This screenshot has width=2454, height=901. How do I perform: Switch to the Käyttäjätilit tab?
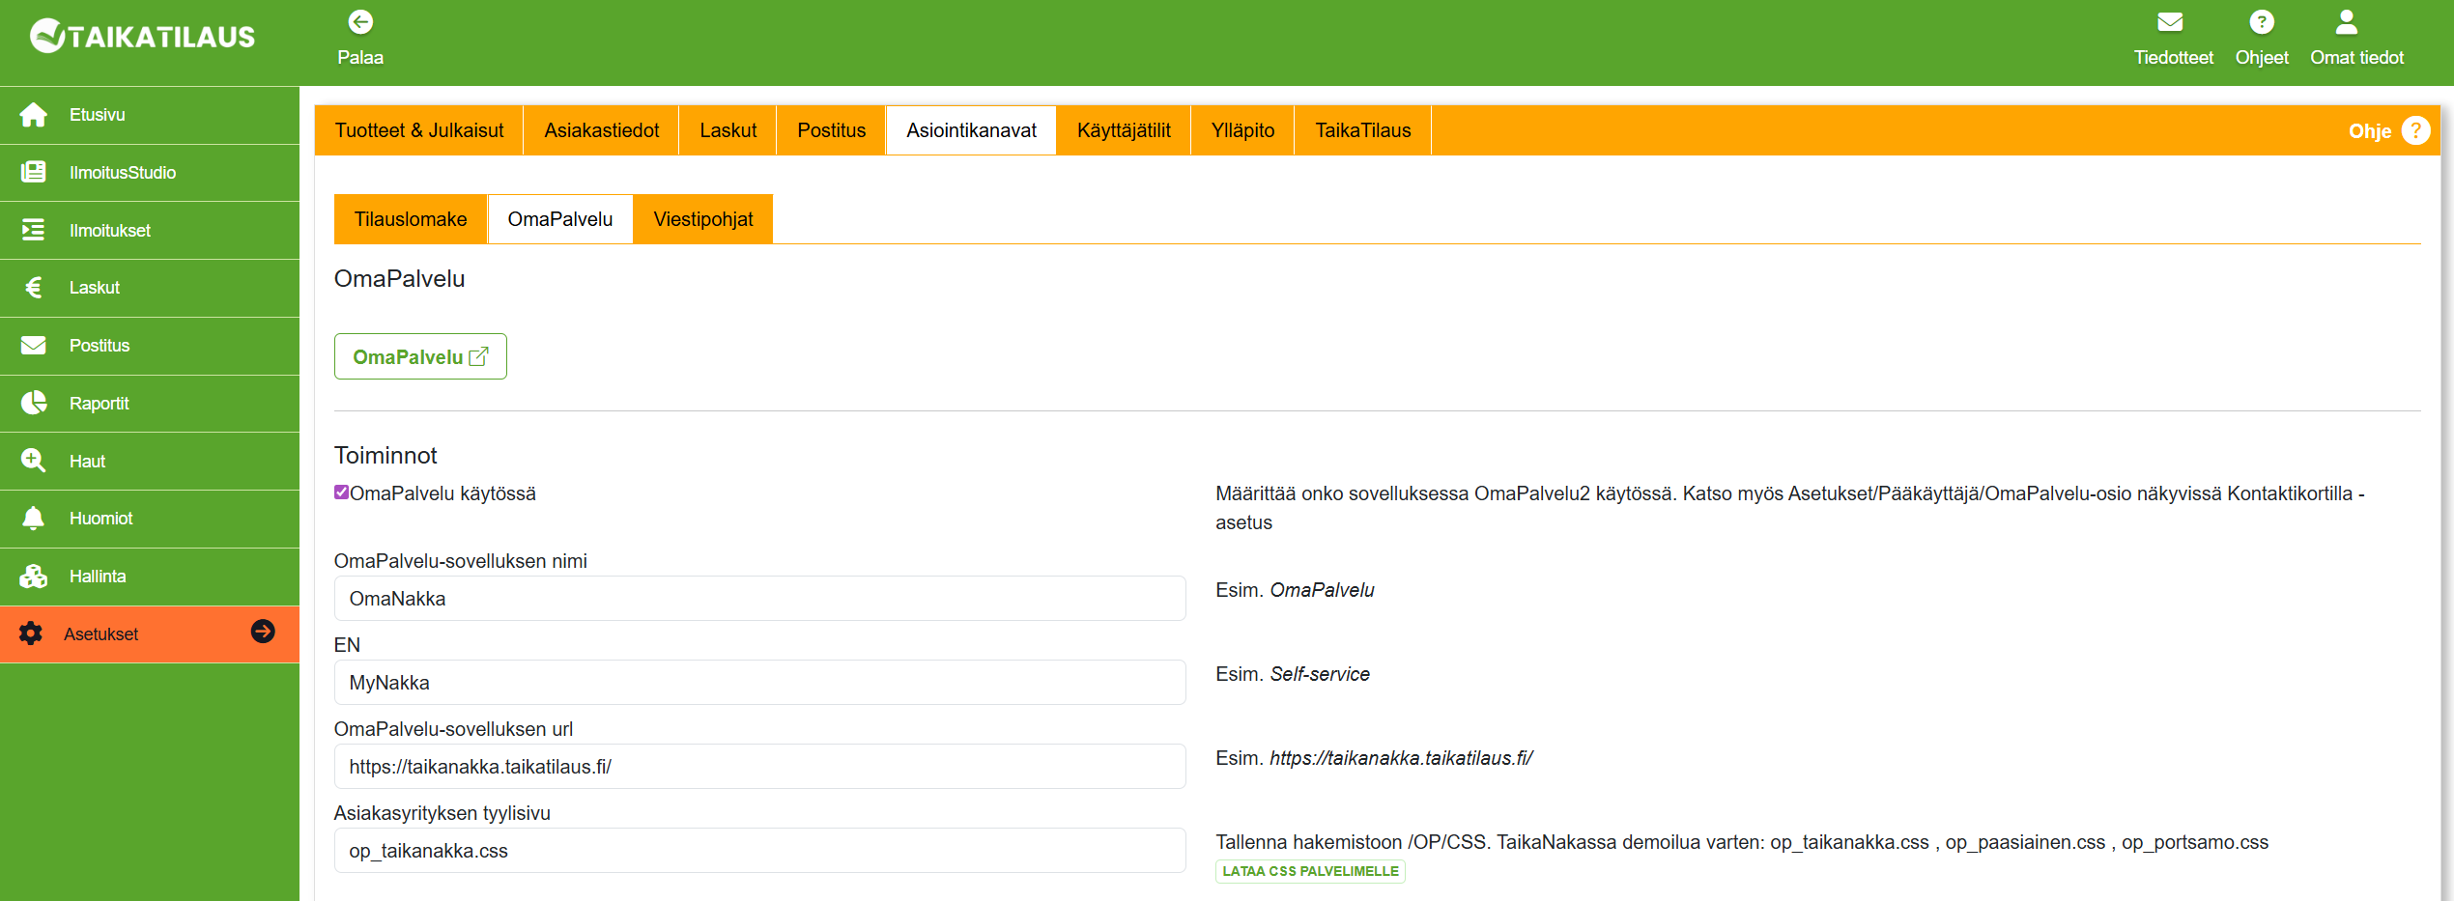1123,130
